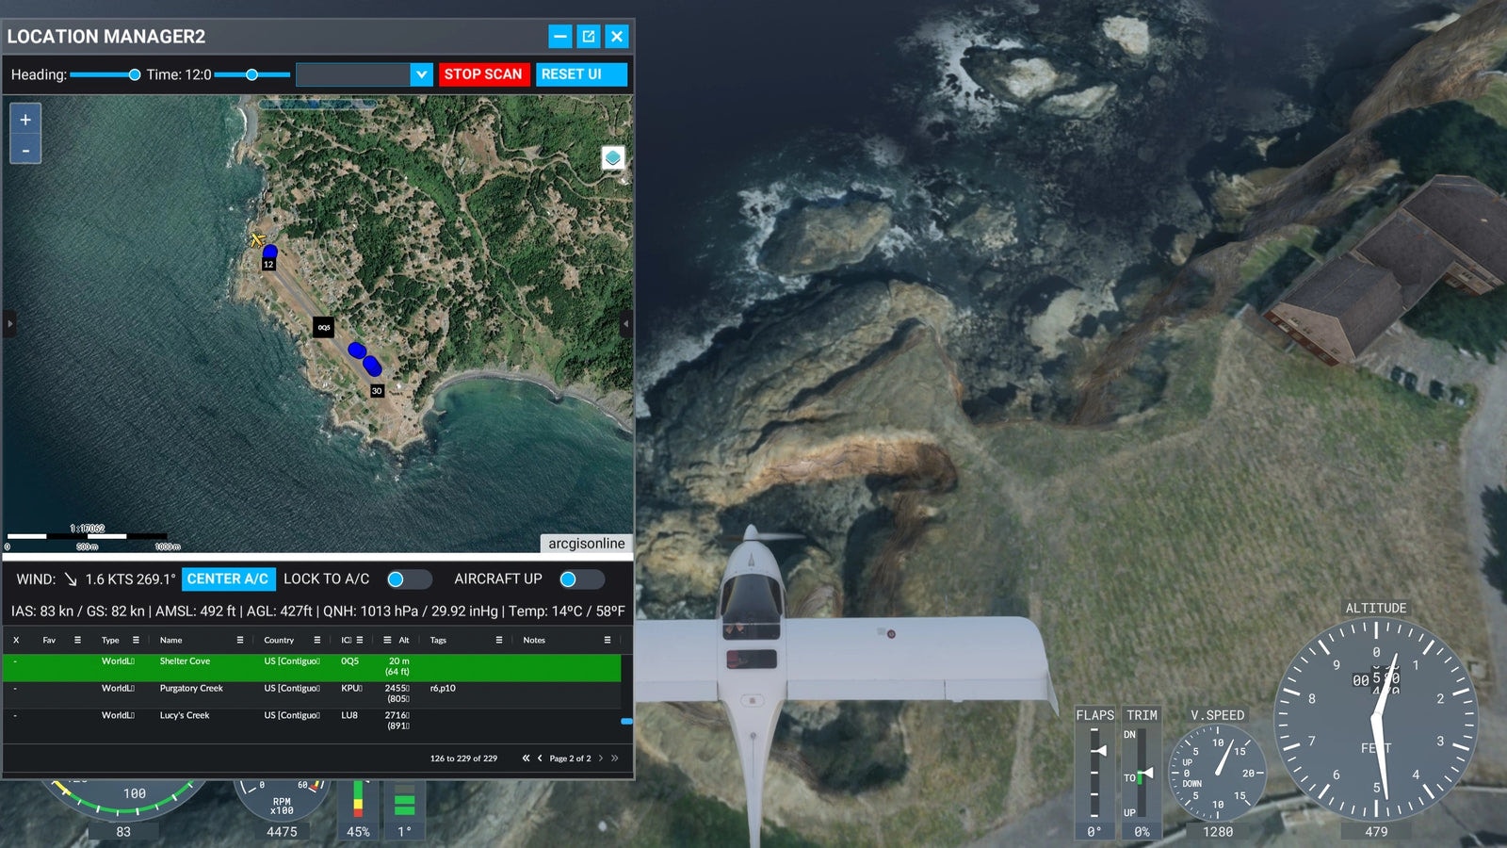1507x848 pixels.
Task: Click the RESET UI button
Action: tap(580, 74)
